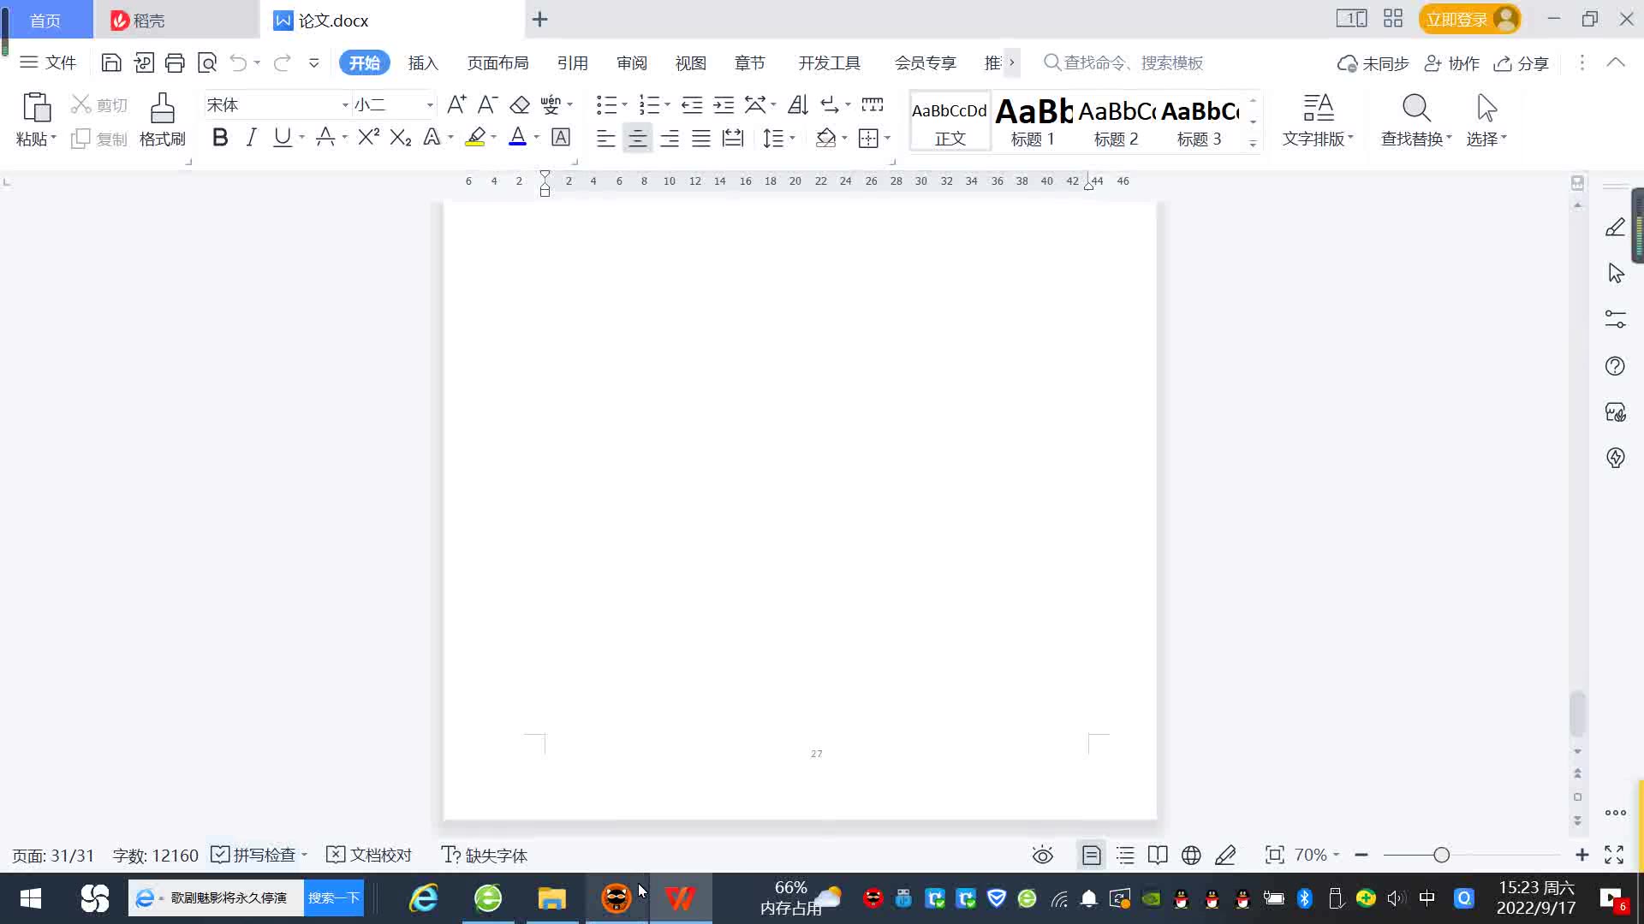Click the zoom slider handle
Viewport: 1644px width, 924px height.
tap(1441, 855)
